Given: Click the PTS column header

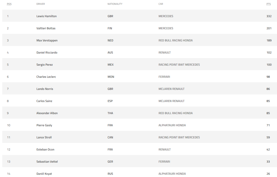Looking at the screenshot, I should 268,4.
